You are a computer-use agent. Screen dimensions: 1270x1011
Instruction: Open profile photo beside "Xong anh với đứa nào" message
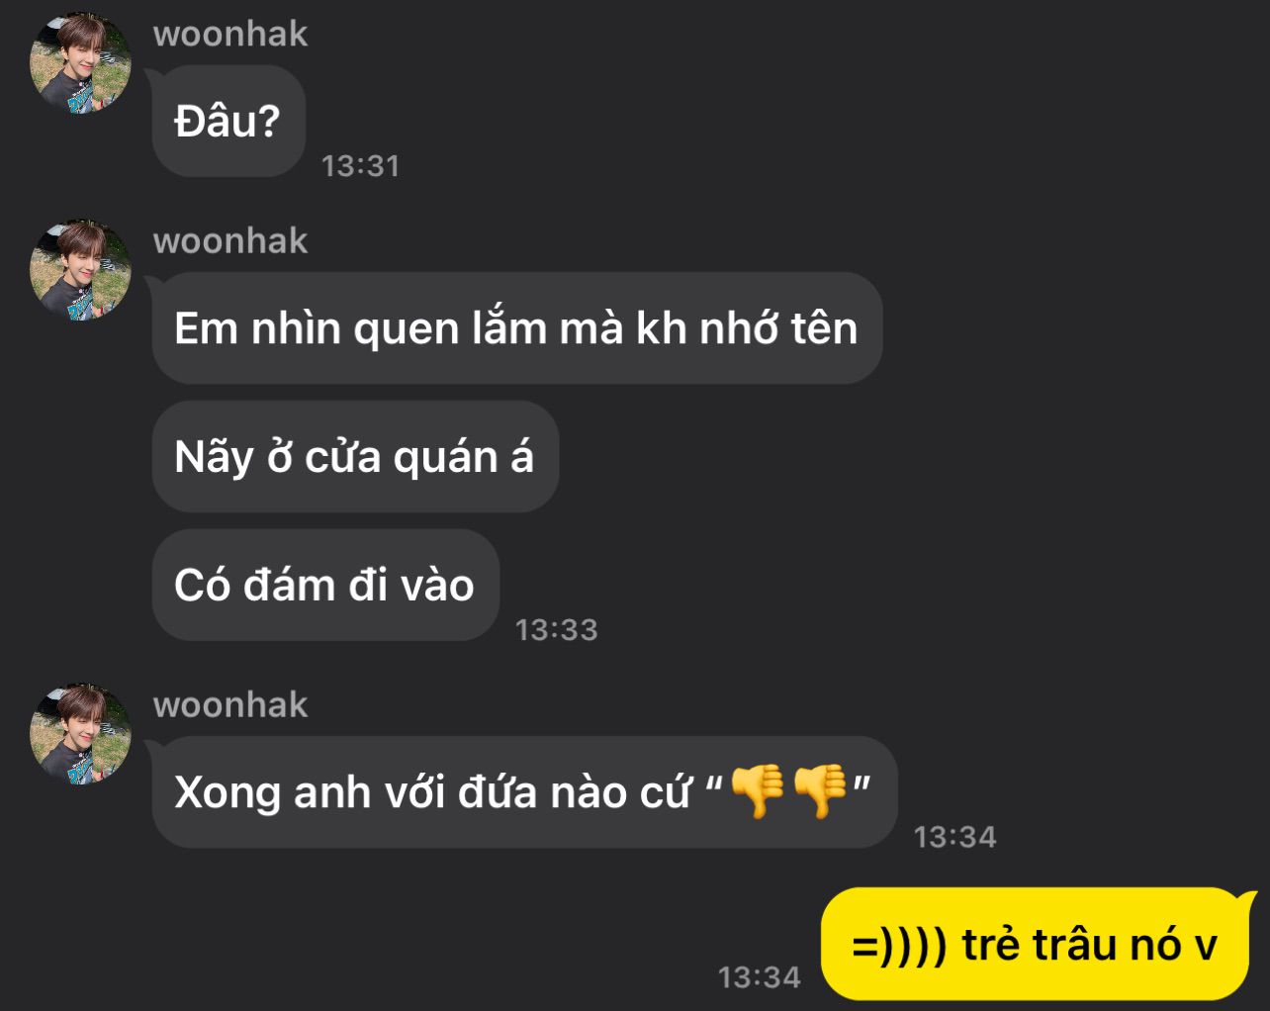click(81, 734)
